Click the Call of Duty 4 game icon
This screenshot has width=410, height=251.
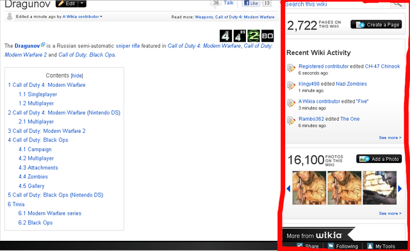coord(225,36)
